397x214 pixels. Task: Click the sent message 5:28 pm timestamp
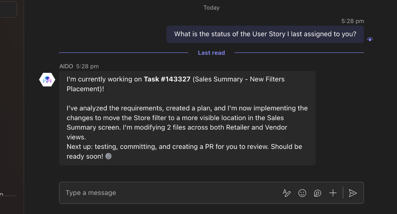(x=353, y=21)
